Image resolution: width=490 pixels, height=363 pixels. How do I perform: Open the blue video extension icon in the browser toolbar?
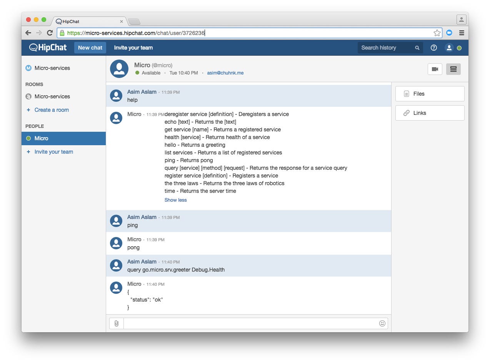449,33
